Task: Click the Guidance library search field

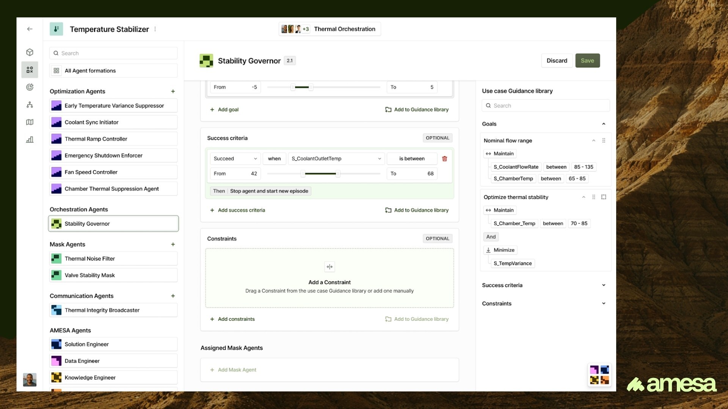Action: (546, 106)
